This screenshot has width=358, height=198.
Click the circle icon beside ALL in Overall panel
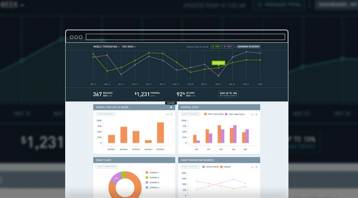click(x=171, y=114)
